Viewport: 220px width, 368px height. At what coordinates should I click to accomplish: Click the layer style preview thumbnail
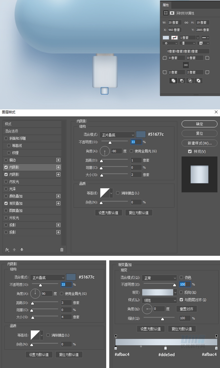point(199,174)
